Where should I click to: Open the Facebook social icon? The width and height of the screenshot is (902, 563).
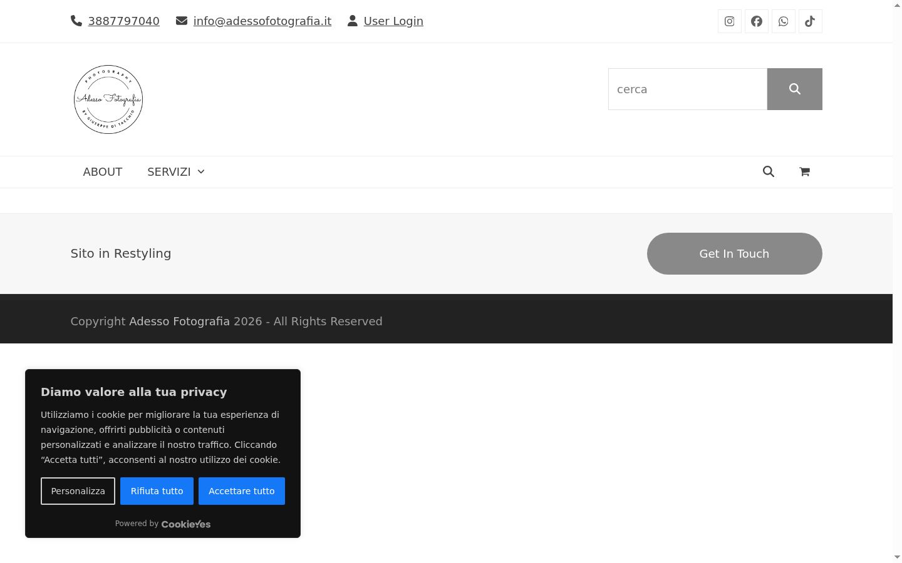pos(757,21)
